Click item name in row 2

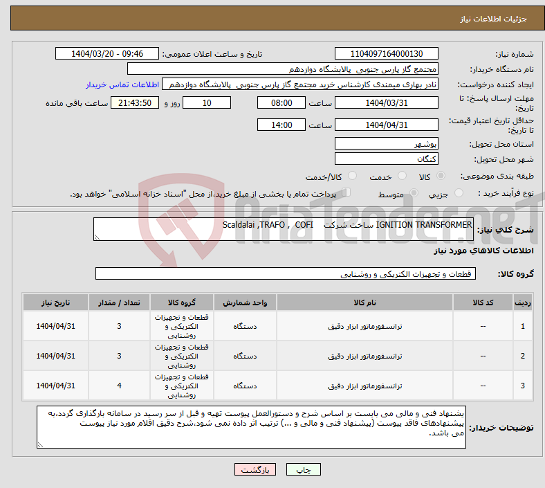[x=364, y=356]
